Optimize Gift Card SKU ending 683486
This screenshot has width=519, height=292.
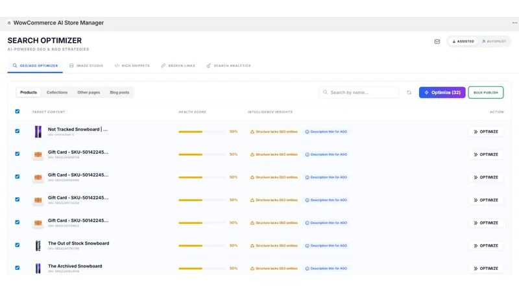[485, 177]
